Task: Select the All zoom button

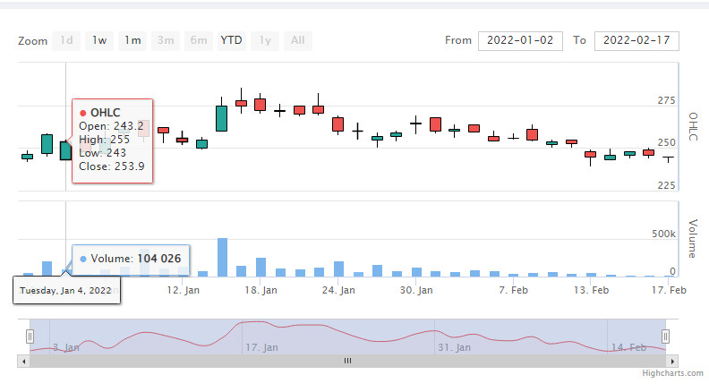Action: point(298,40)
